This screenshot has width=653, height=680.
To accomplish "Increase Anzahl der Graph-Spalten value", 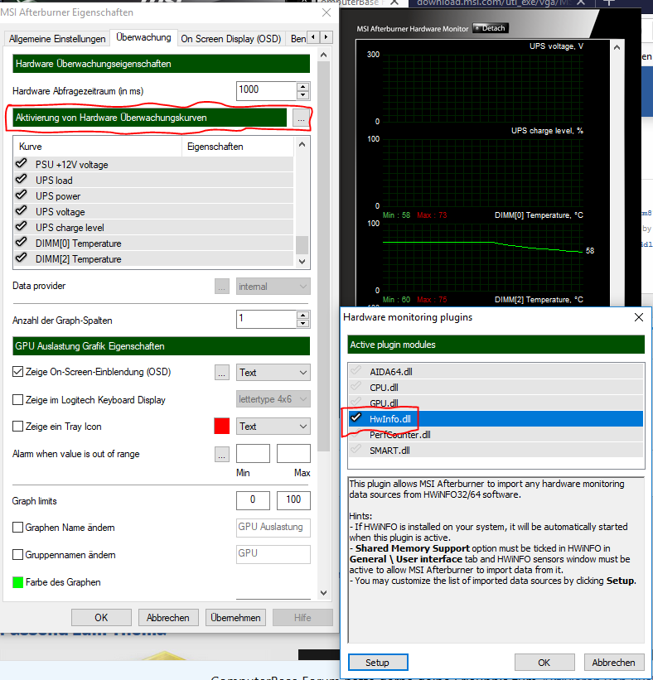I will click(x=302, y=315).
